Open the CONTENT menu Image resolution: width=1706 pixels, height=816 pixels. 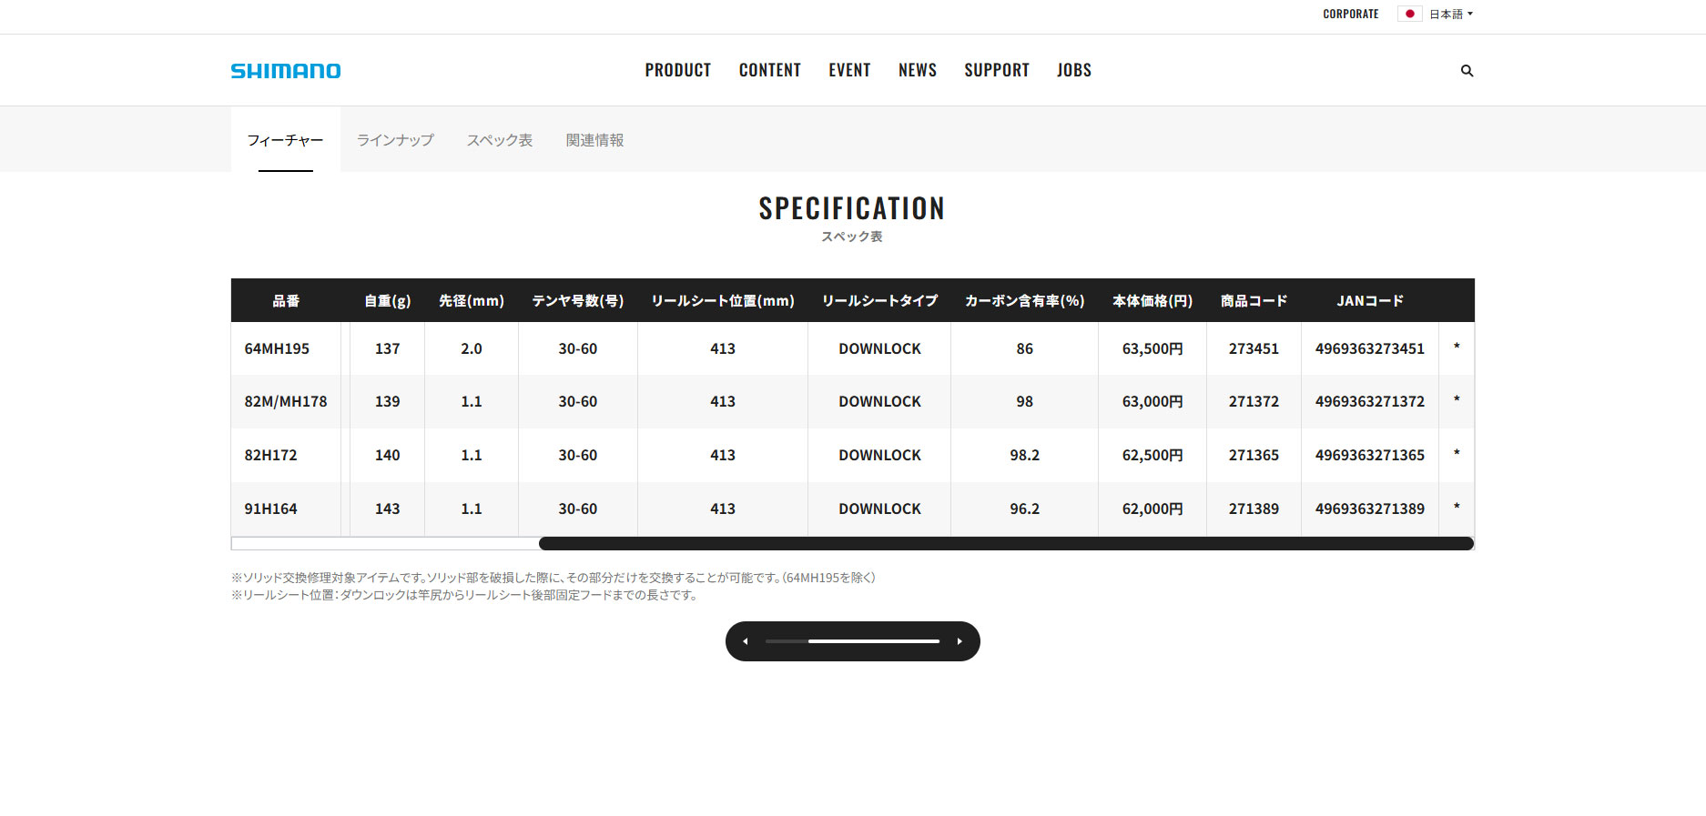coord(770,70)
